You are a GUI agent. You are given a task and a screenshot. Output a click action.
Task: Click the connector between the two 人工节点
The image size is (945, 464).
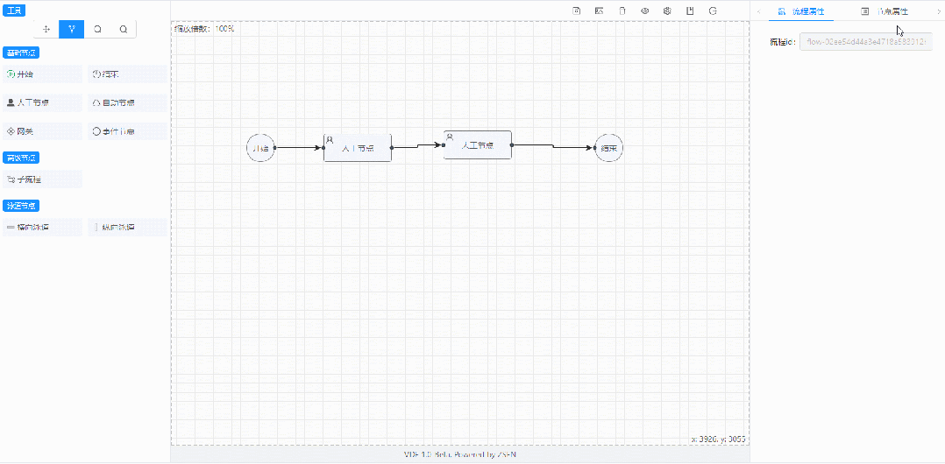tap(417, 146)
